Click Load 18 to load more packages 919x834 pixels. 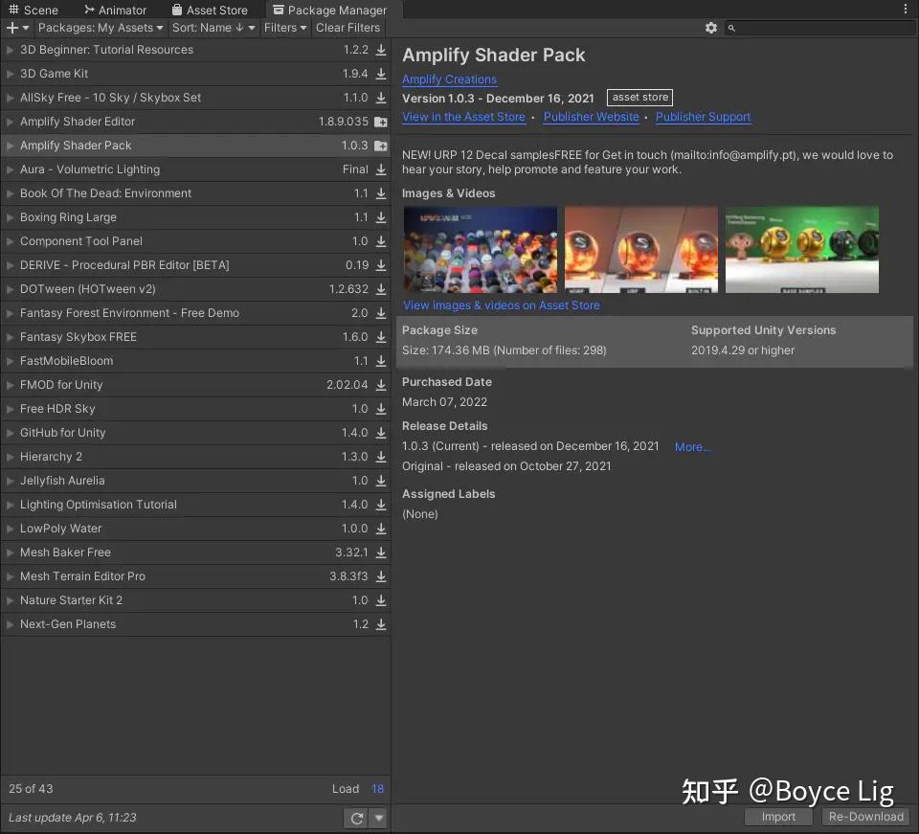(x=359, y=788)
